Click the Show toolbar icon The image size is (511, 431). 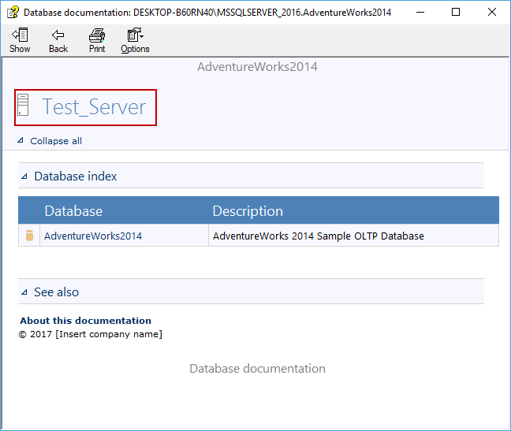point(20,40)
